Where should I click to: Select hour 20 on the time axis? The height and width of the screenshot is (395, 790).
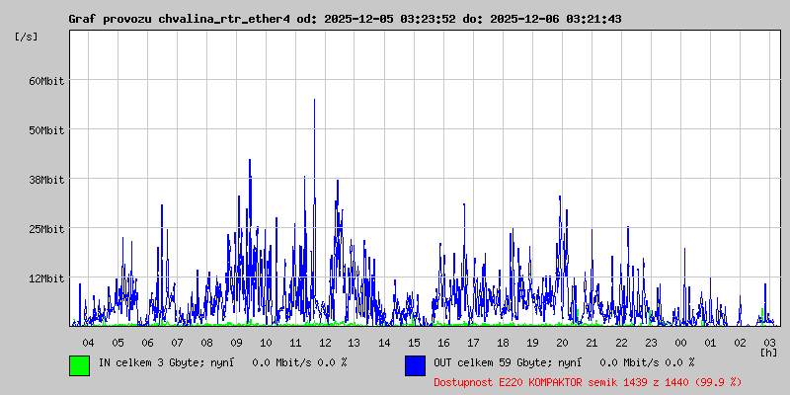pos(562,342)
